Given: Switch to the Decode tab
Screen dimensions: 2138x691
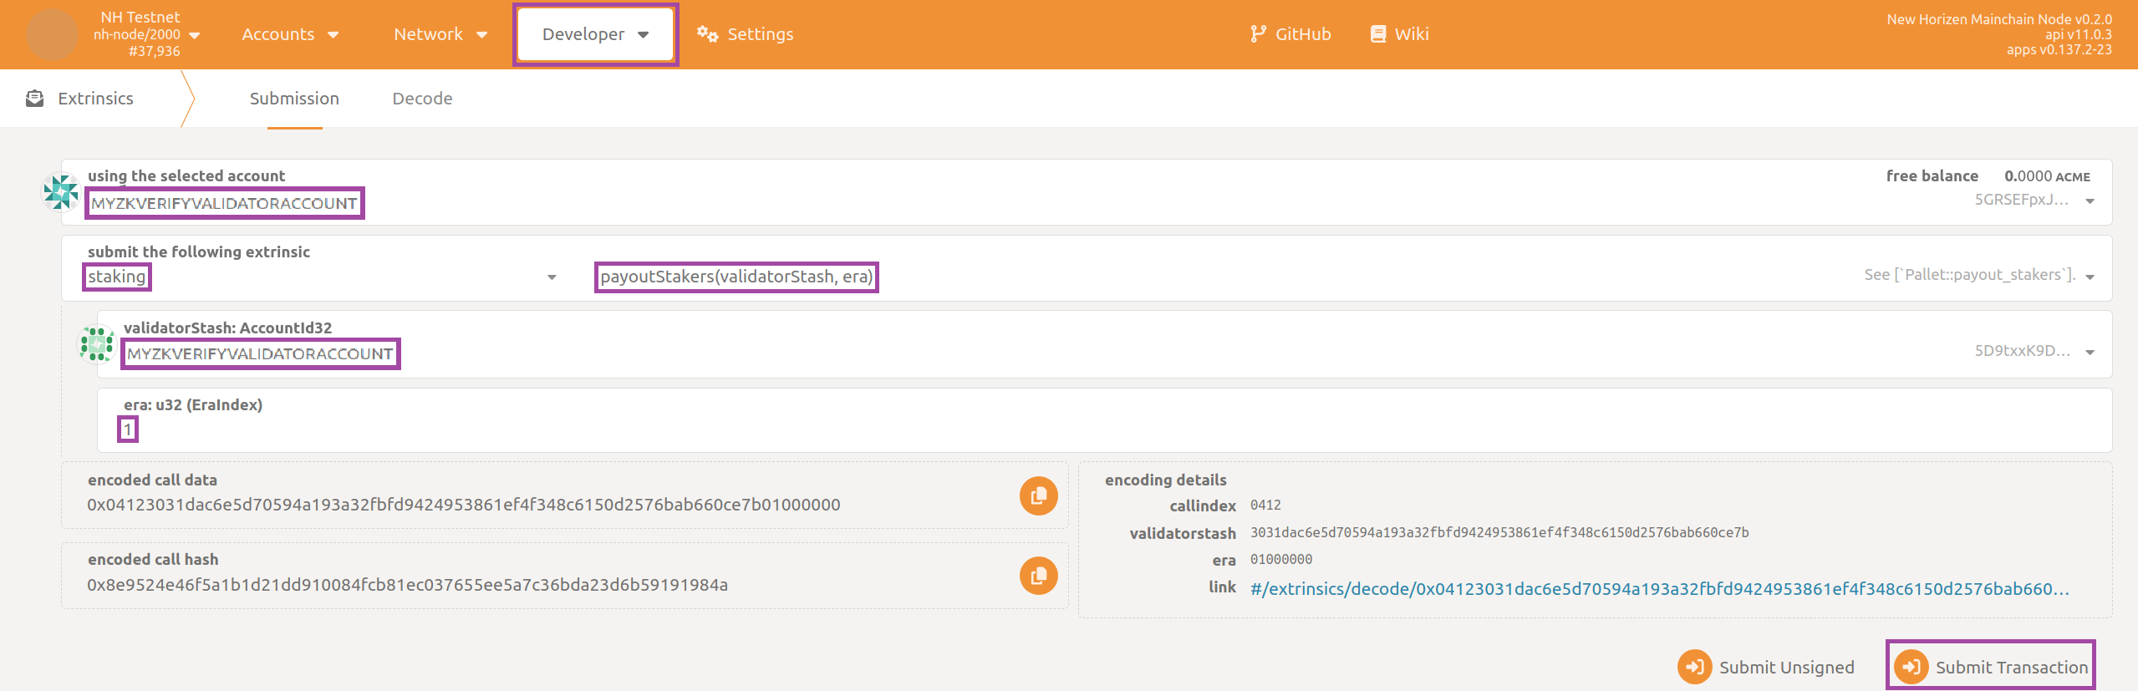Looking at the screenshot, I should [422, 99].
